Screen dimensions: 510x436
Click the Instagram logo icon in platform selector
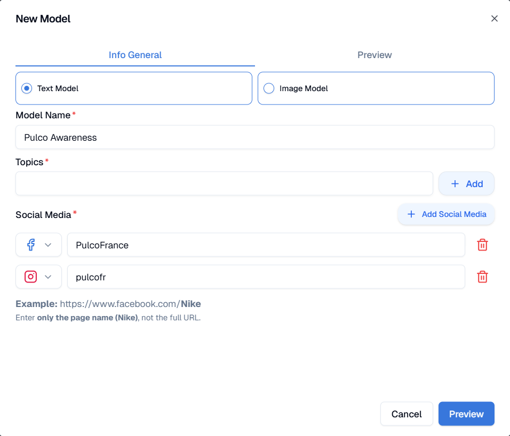[31, 277]
